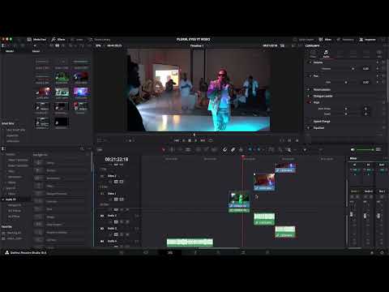
Task: Click the timeline timecode 00:21:22:18
Action: point(117,160)
